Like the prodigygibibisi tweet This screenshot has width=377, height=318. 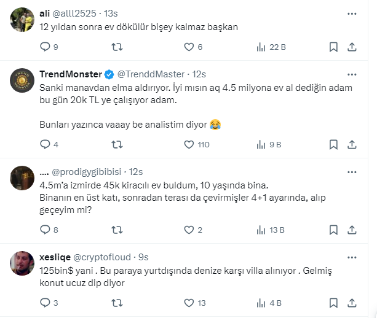click(x=189, y=230)
